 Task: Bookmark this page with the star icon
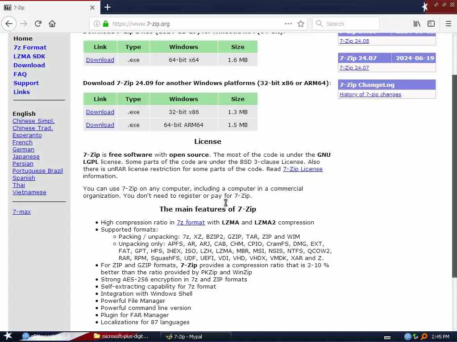coord(301,24)
